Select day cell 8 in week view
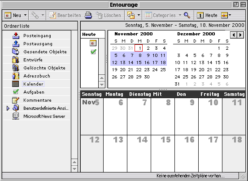This screenshot has width=248, height=181. [x=163, y=116]
